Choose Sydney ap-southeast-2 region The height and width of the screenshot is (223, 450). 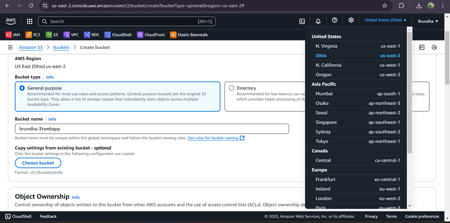point(358,132)
